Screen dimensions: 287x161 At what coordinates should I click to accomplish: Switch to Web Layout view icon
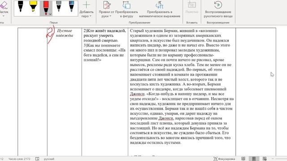click(265, 159)
